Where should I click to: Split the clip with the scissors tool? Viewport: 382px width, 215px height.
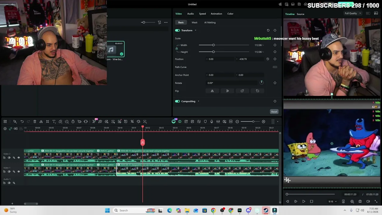click(41, 122)
